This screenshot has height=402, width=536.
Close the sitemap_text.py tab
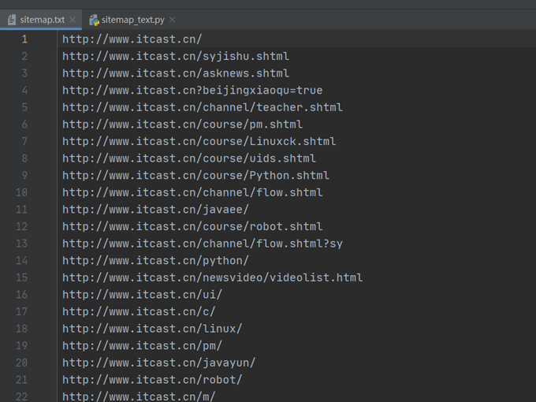(x=173, y=20)
